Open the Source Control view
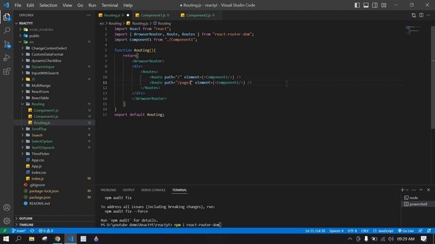Image resolution: width=435 pixels, height=244 pixels. tap(7, 44)
